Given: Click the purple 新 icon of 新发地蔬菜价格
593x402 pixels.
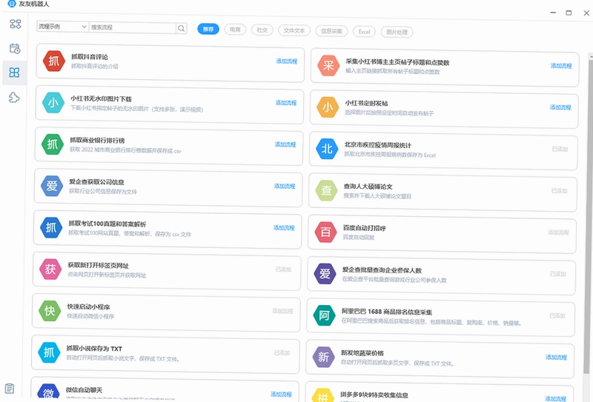Looking at the screenshot, I should (x=323, y=357).
